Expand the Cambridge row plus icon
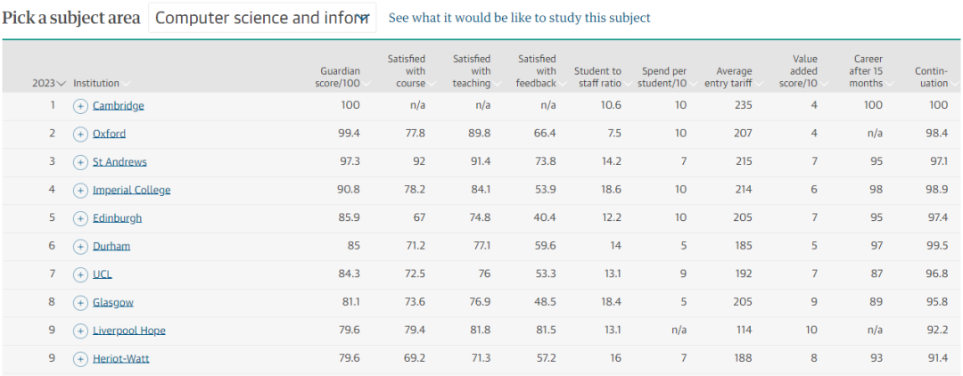The height and width of the screenshot is (376, 963). coord(80,106)
